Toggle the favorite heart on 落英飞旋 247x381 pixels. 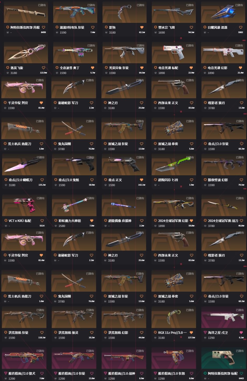tap(44, 68)
